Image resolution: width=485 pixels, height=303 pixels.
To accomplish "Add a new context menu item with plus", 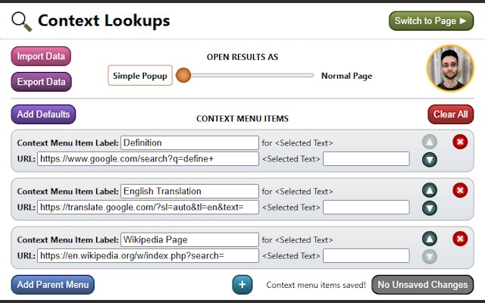I will click(242, 285).
